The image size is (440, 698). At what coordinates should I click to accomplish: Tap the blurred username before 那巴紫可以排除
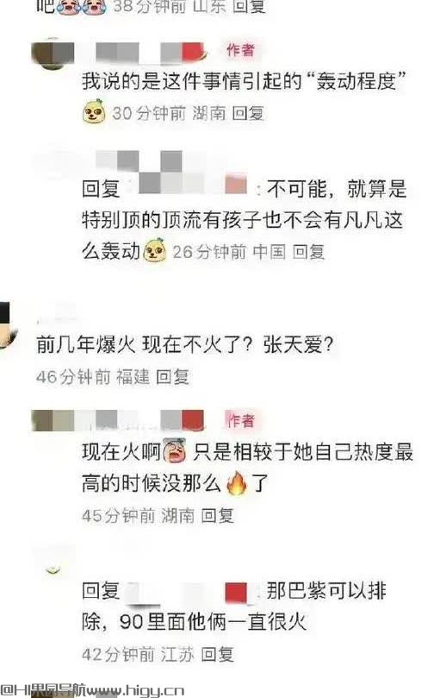(x=187, y=593)
